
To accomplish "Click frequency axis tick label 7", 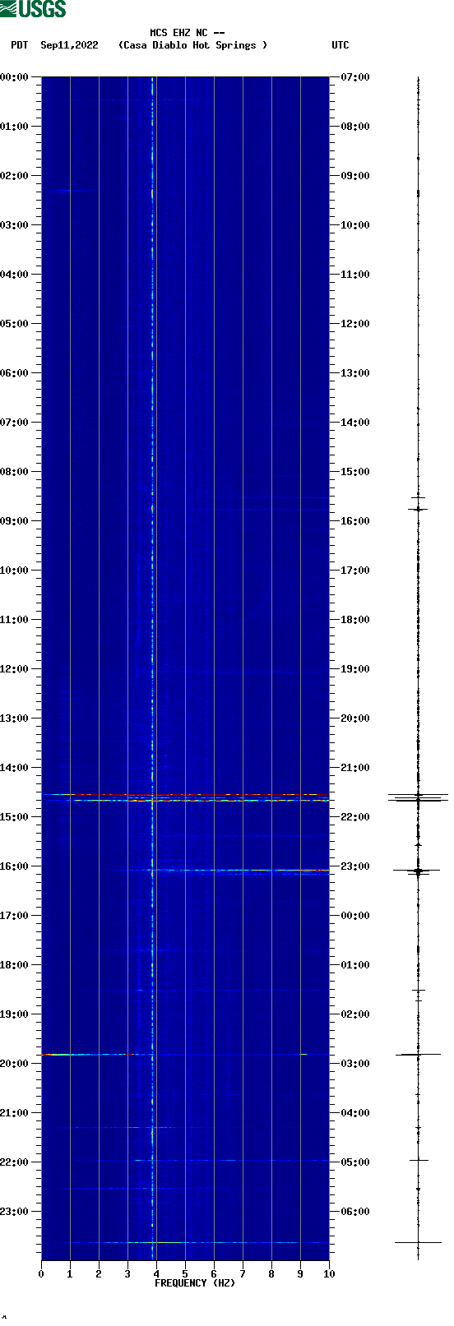I will pos(243,1274).
